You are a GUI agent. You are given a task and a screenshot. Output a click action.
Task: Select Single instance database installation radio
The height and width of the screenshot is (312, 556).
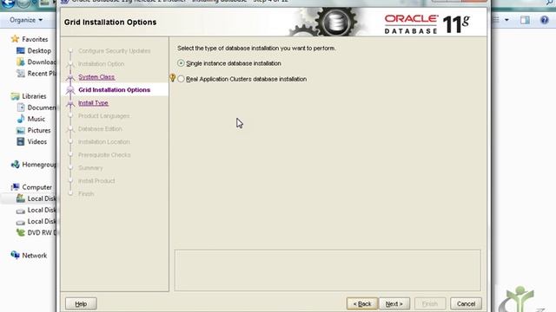(x=181, y=63)
